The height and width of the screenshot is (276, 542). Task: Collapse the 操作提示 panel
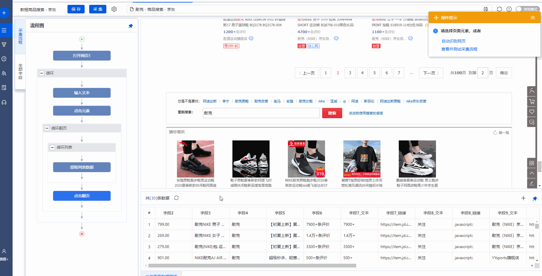(533, 18)
